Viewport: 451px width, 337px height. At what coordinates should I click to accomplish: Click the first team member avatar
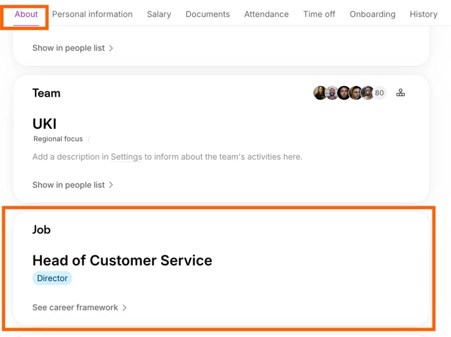[320, 93]
